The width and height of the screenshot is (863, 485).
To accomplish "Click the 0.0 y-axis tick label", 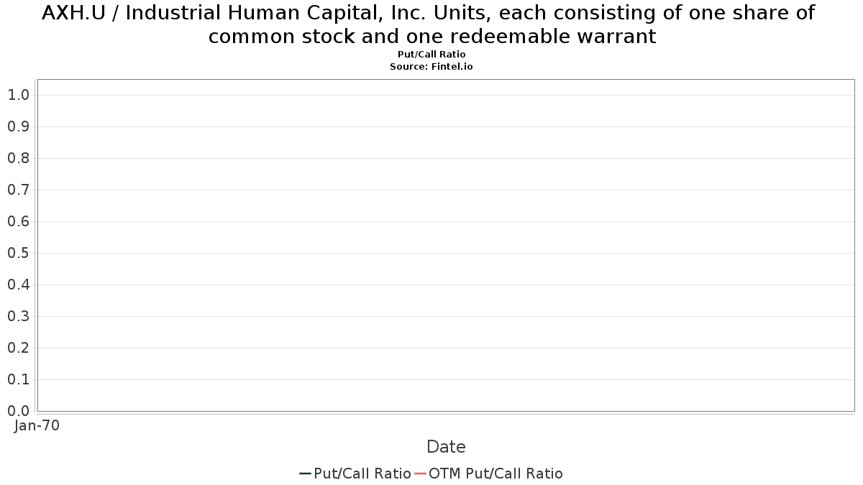I will [x=18, y=411].
